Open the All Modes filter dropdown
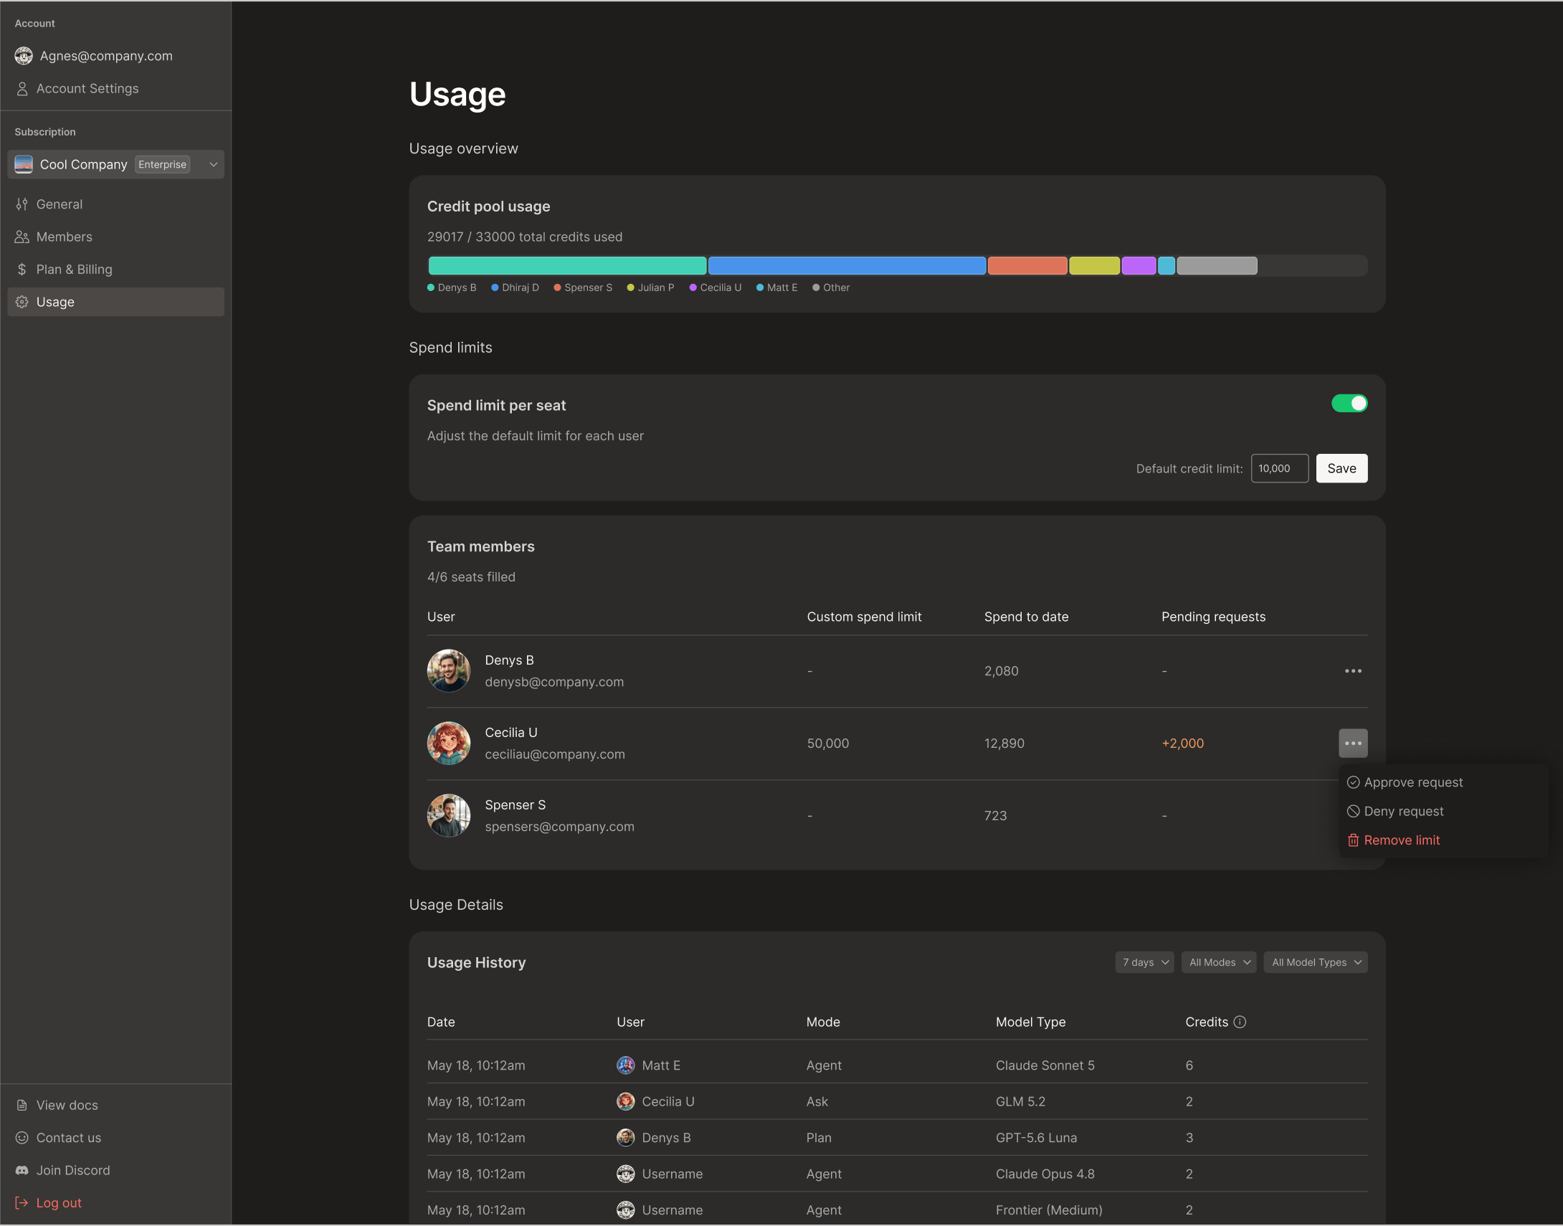 coord(1219,963)
